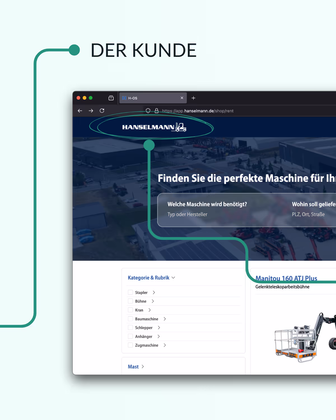Image resolution: width=336 pixels, height=420 pixels.
Task: Click the Manitou work platform image
Action: [x=305, y=337]
